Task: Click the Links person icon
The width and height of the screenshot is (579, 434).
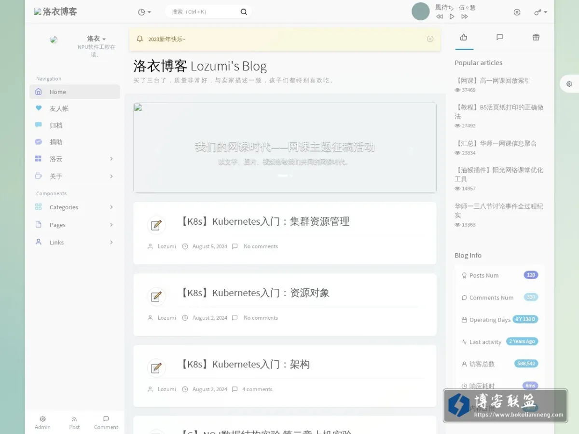Action: pyautogui.click(x=39, y=242)
